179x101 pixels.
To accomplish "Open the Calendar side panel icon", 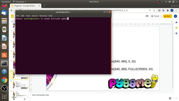I will click(x=176, y=22).
